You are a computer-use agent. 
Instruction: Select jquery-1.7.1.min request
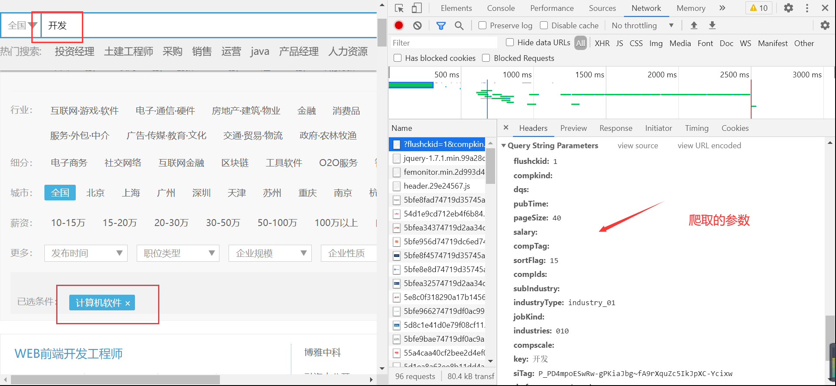437,158
